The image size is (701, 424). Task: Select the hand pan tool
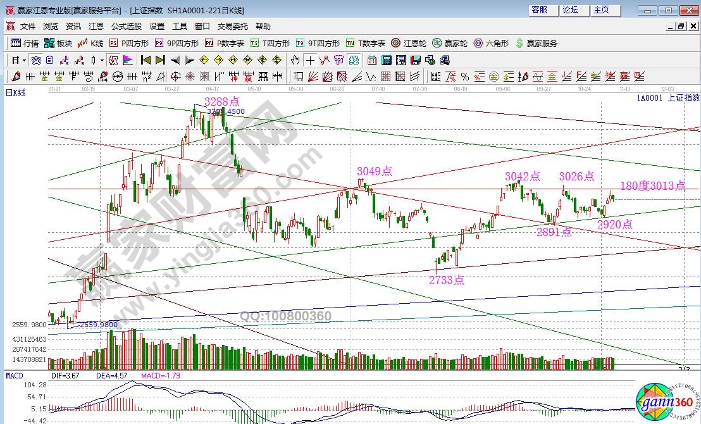[295, 60]
